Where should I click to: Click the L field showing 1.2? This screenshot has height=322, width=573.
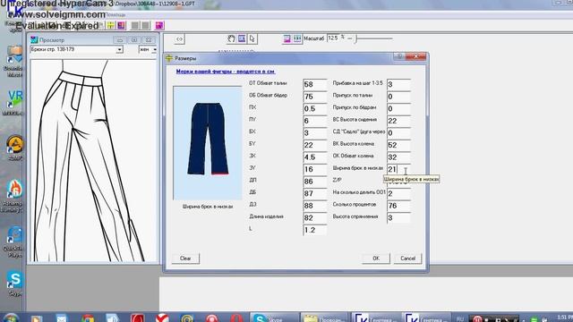point(314,230)
